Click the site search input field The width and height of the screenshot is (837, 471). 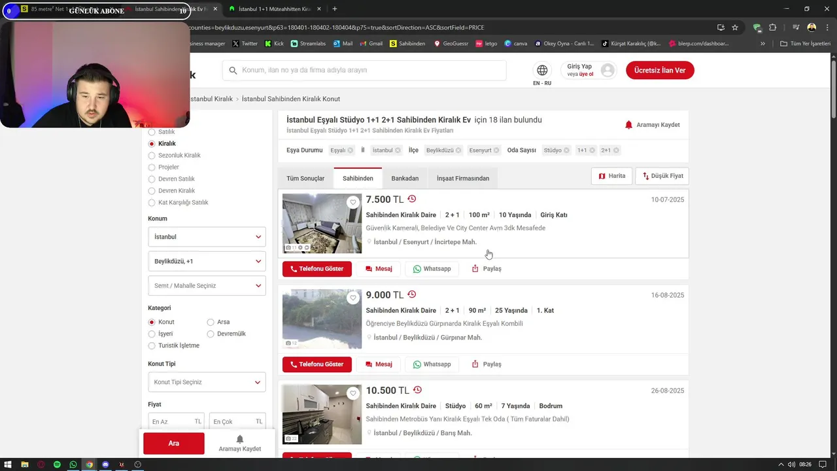pyautogui.click(x=364, y=70)
